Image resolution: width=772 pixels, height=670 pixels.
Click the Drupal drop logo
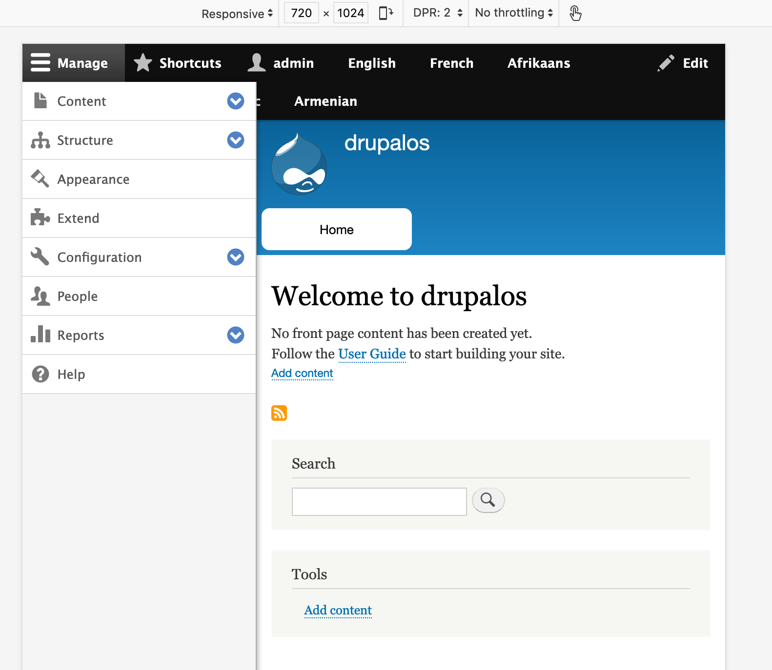click(299, 164)
